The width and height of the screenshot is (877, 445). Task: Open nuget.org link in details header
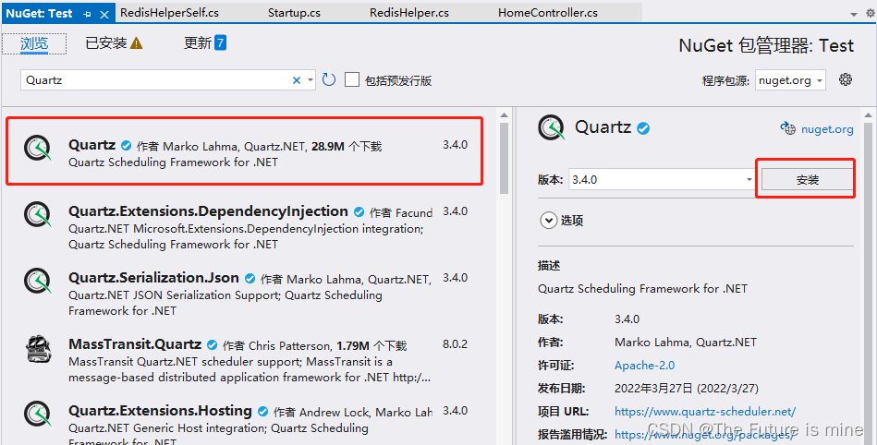827,129
